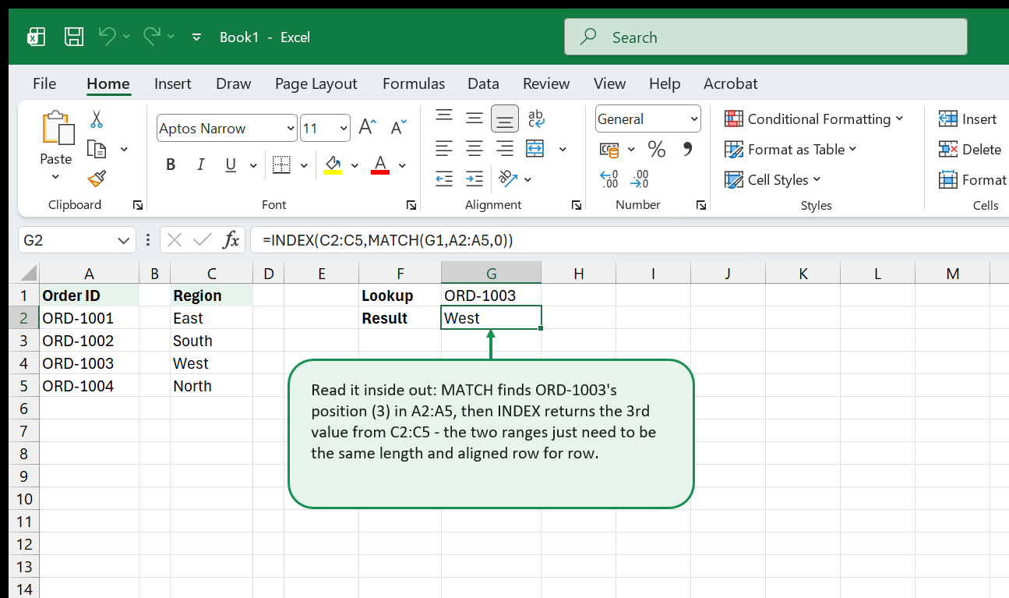This screenshot has width=1009, height=598.
Task: Click the formula bar Cancel X
Action: tap(175, 240)
